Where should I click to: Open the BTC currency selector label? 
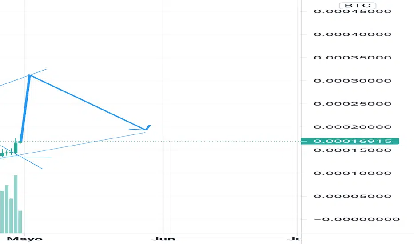(x=358, y=5)
